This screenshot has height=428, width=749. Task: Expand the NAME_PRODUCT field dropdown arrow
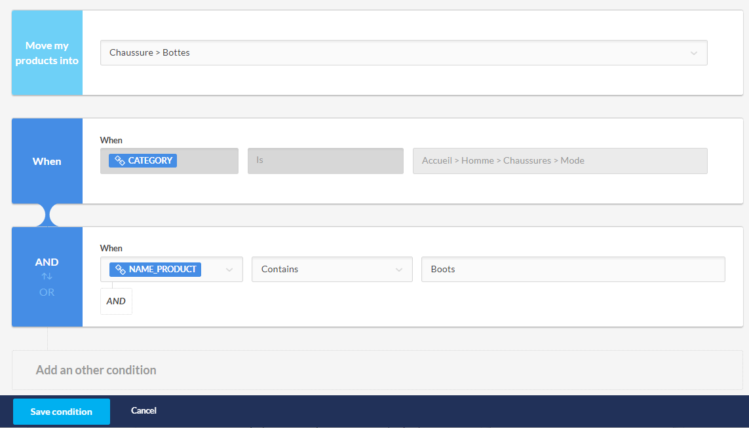(x=229, y=270)
